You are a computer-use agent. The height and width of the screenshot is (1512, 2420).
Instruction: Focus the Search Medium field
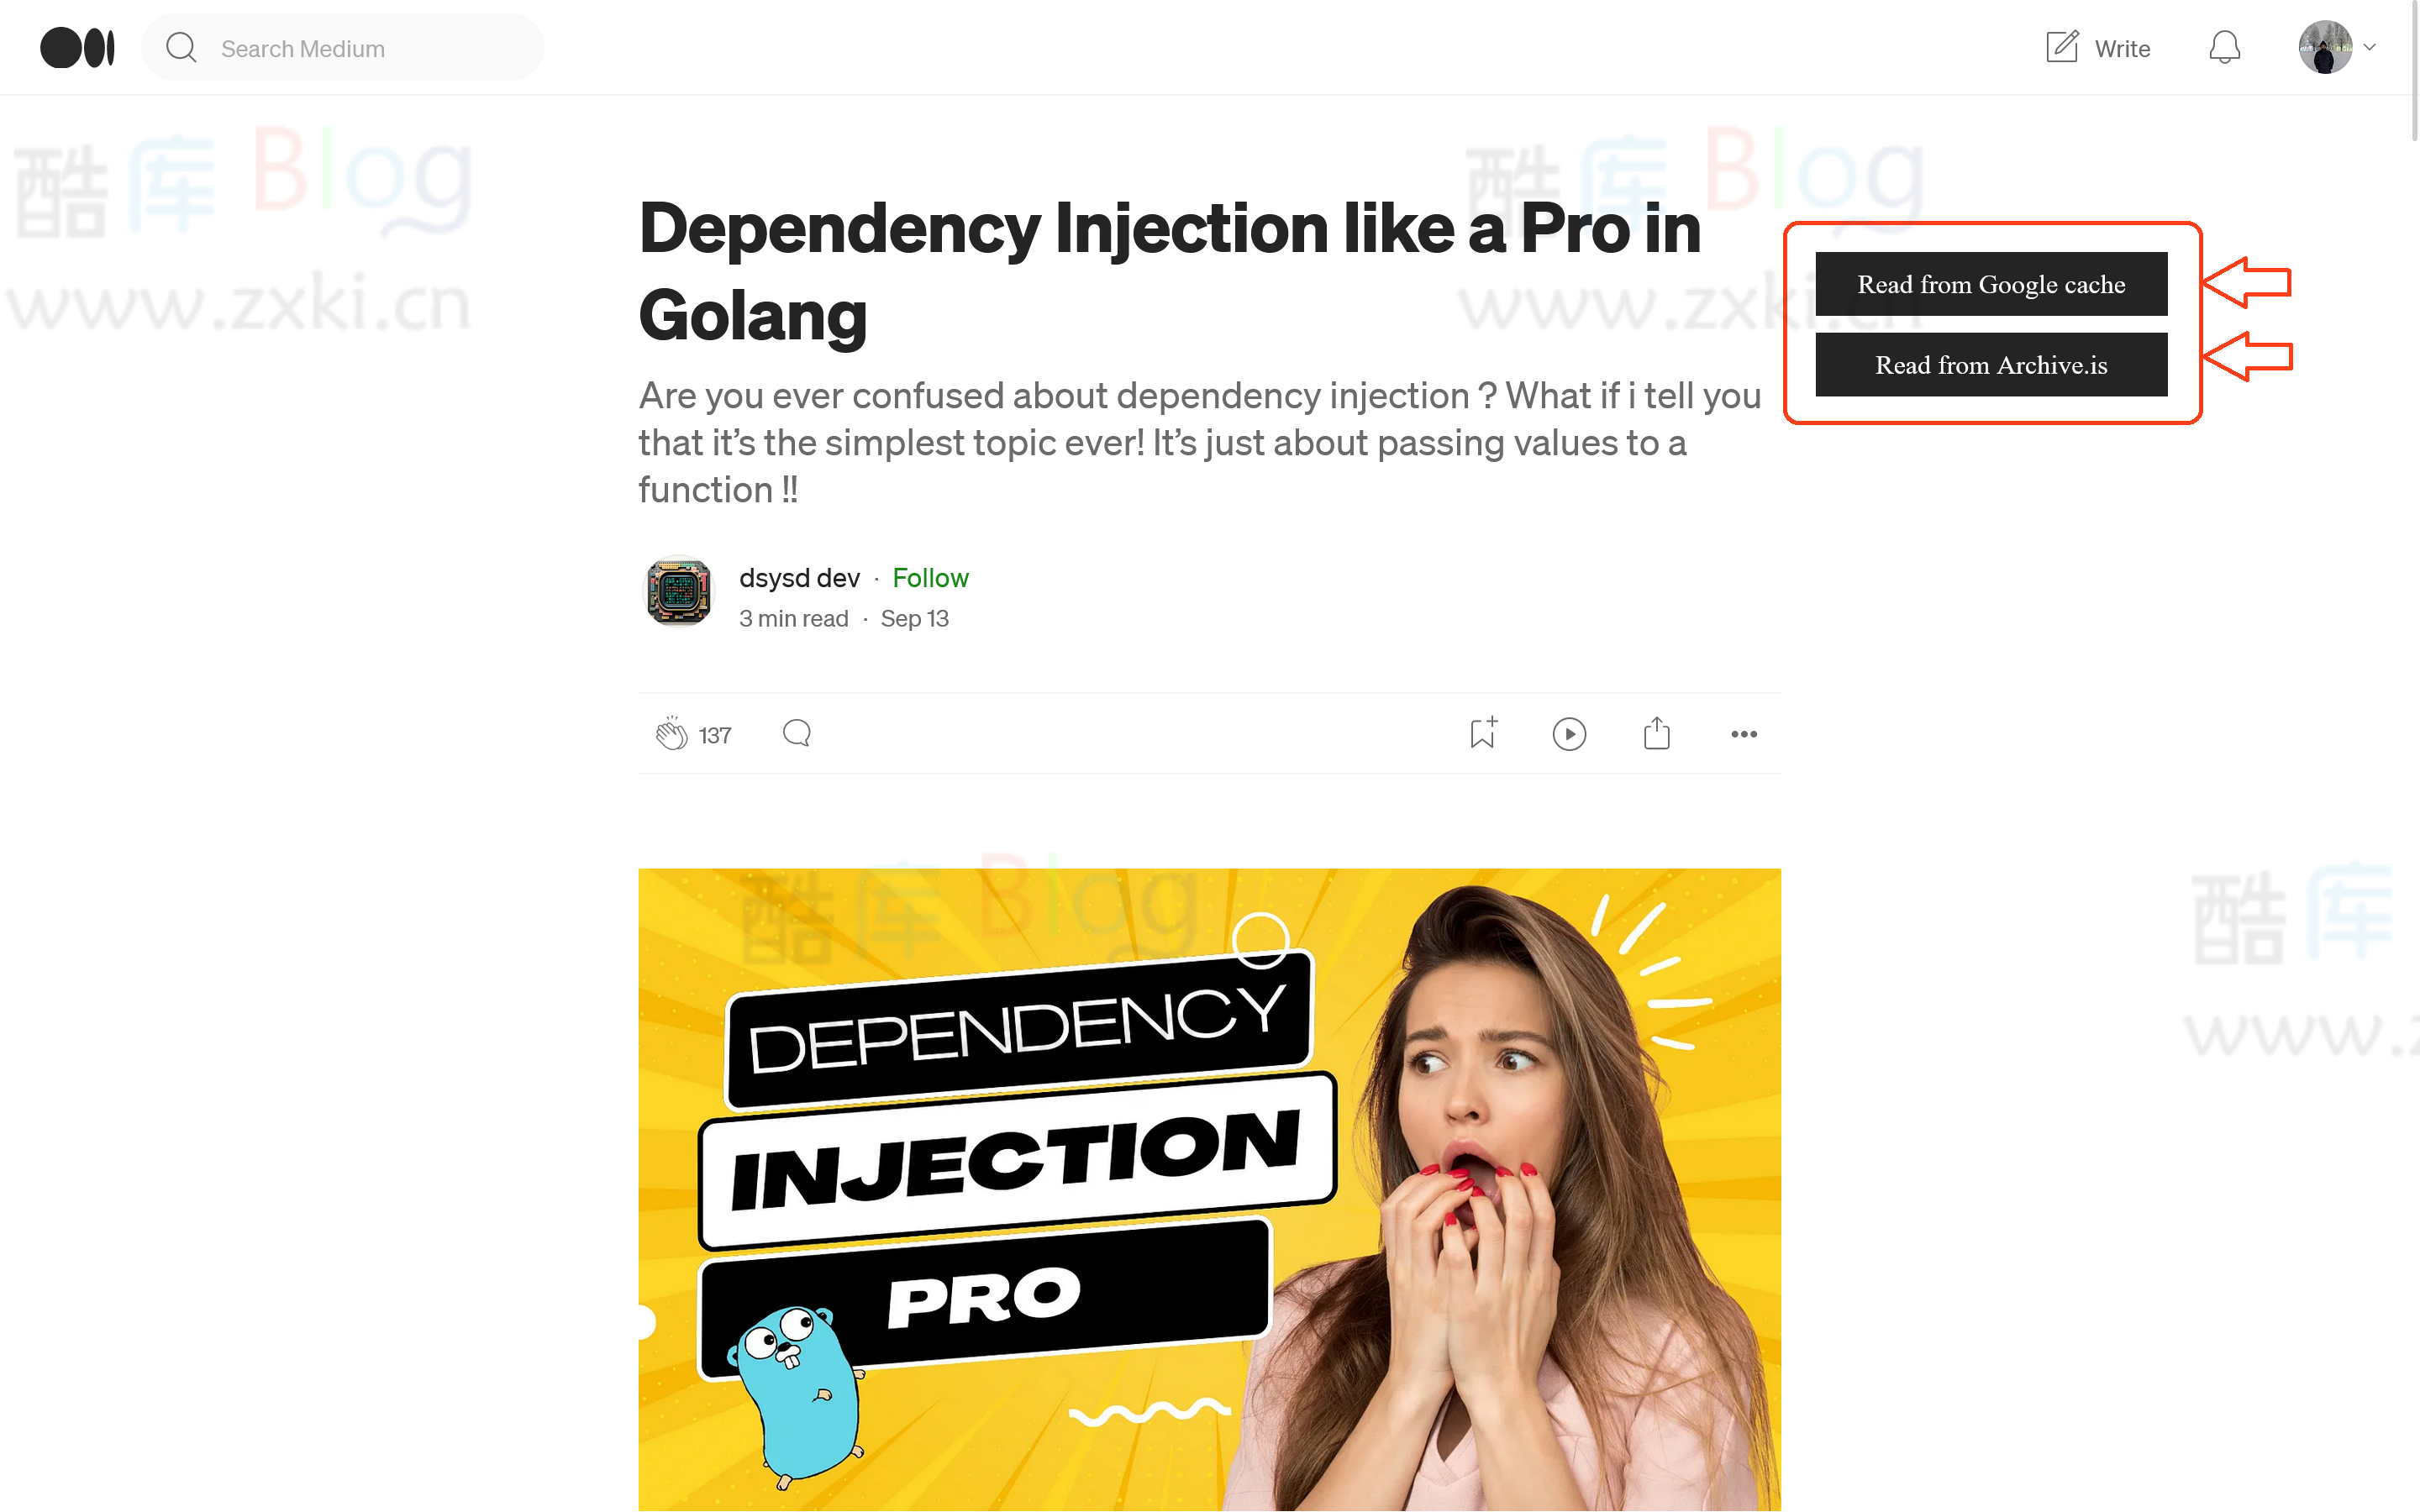343,47
